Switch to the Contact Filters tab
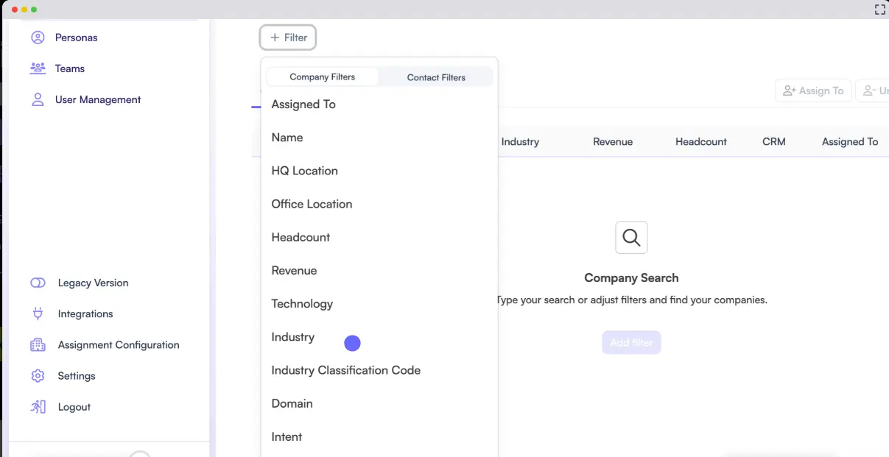Viewport: 889px width, 457px height. coord(435,77)
